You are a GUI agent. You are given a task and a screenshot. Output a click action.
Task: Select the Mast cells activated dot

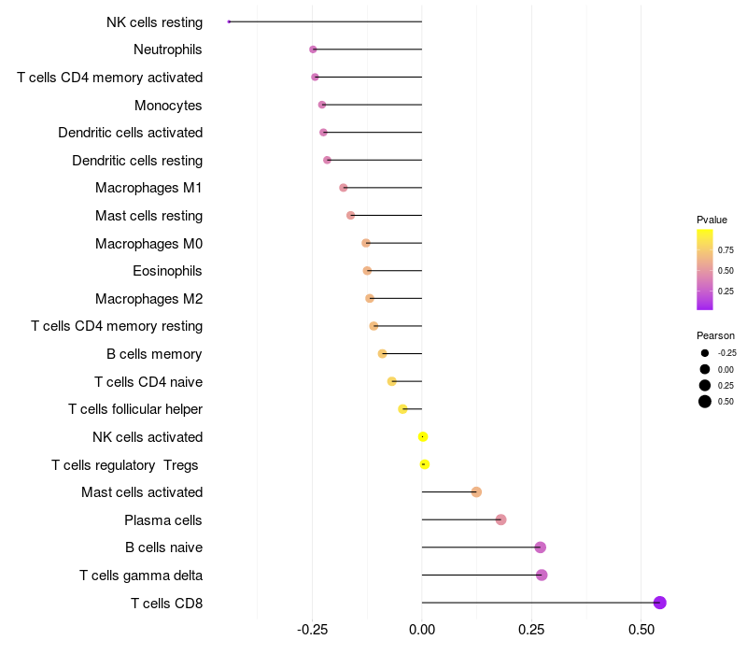click(476, 492)
